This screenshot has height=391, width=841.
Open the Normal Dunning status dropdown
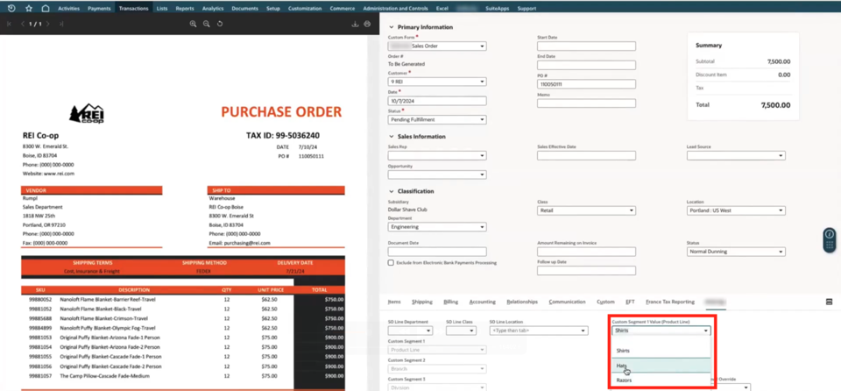tap(736, 252)
